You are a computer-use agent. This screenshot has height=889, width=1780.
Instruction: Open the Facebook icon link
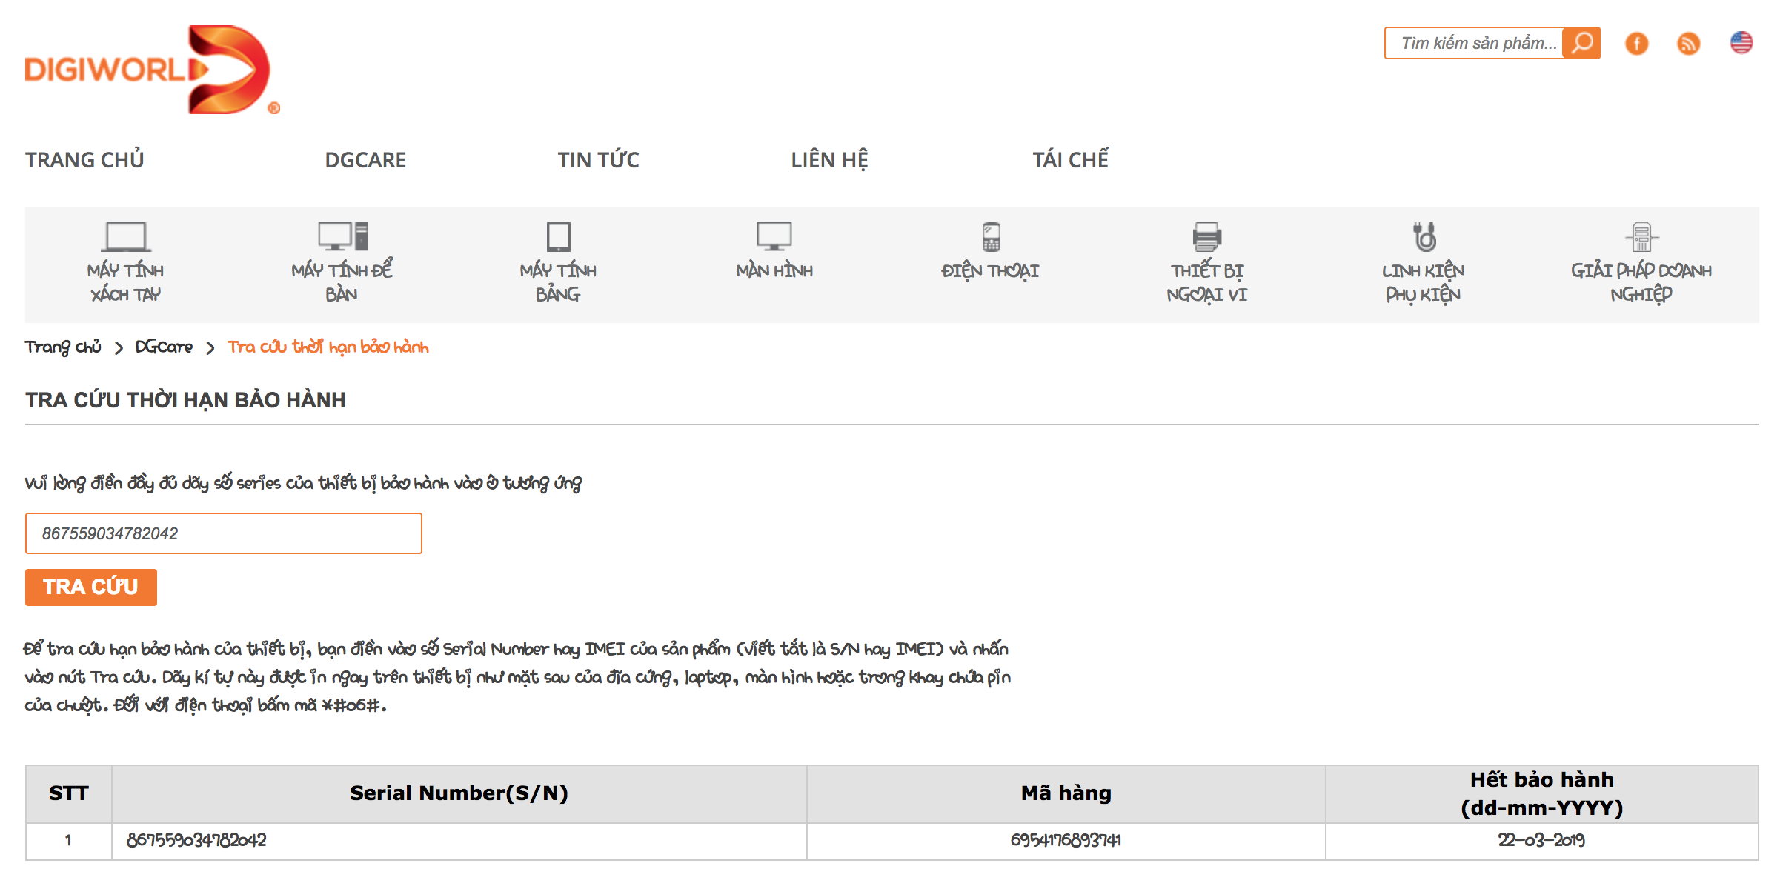pyautogui.click(x=1637, y=44)
